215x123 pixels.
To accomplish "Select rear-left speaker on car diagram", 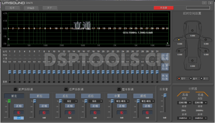I will [179, 51].
